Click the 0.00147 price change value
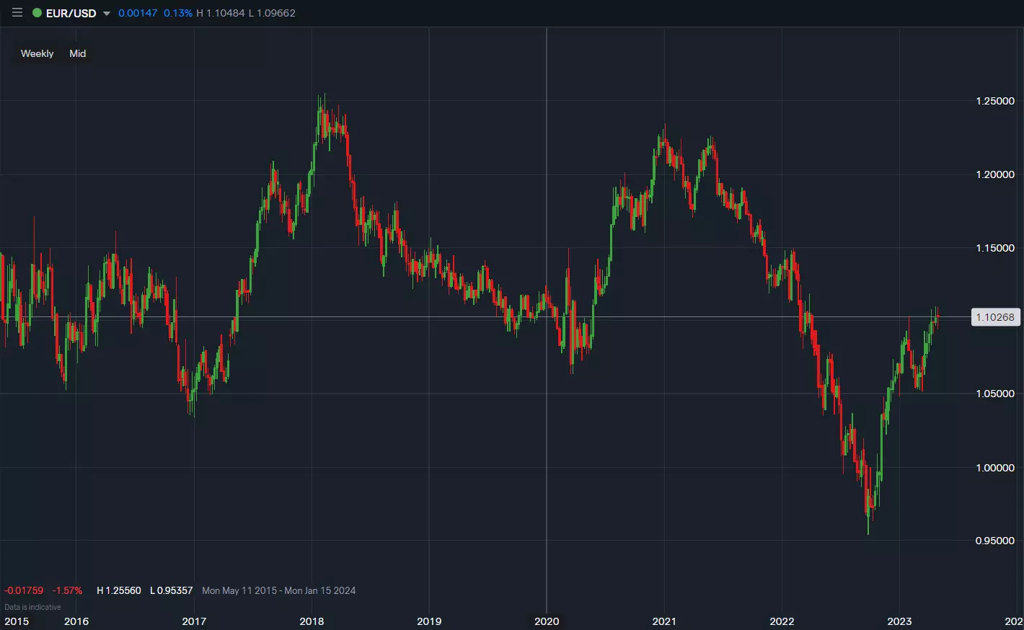1024x630 pixels. [x=138, y=13]
